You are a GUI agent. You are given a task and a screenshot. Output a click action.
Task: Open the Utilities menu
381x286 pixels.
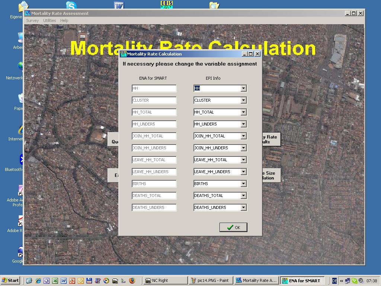pyautogui.click(x=49, y=20)
